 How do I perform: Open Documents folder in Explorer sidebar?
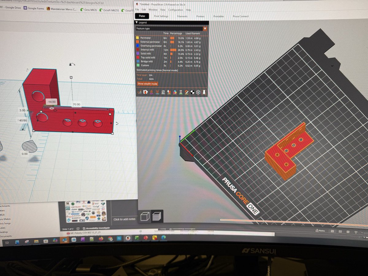(x=6, y=236)
